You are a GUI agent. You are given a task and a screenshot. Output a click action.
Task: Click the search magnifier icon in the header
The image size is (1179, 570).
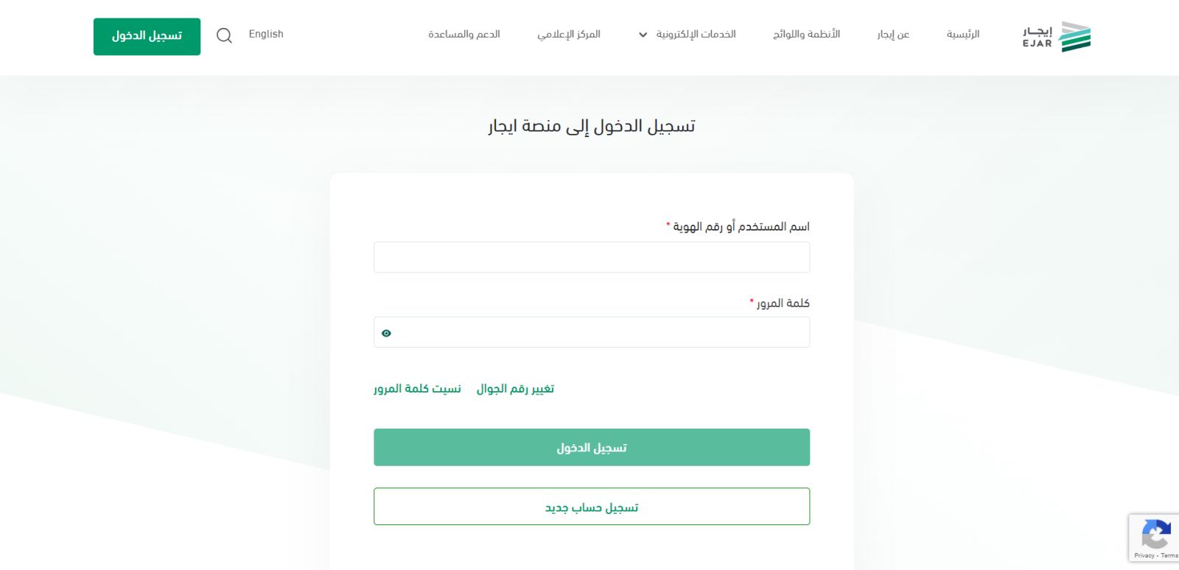[x=224, y=35]
